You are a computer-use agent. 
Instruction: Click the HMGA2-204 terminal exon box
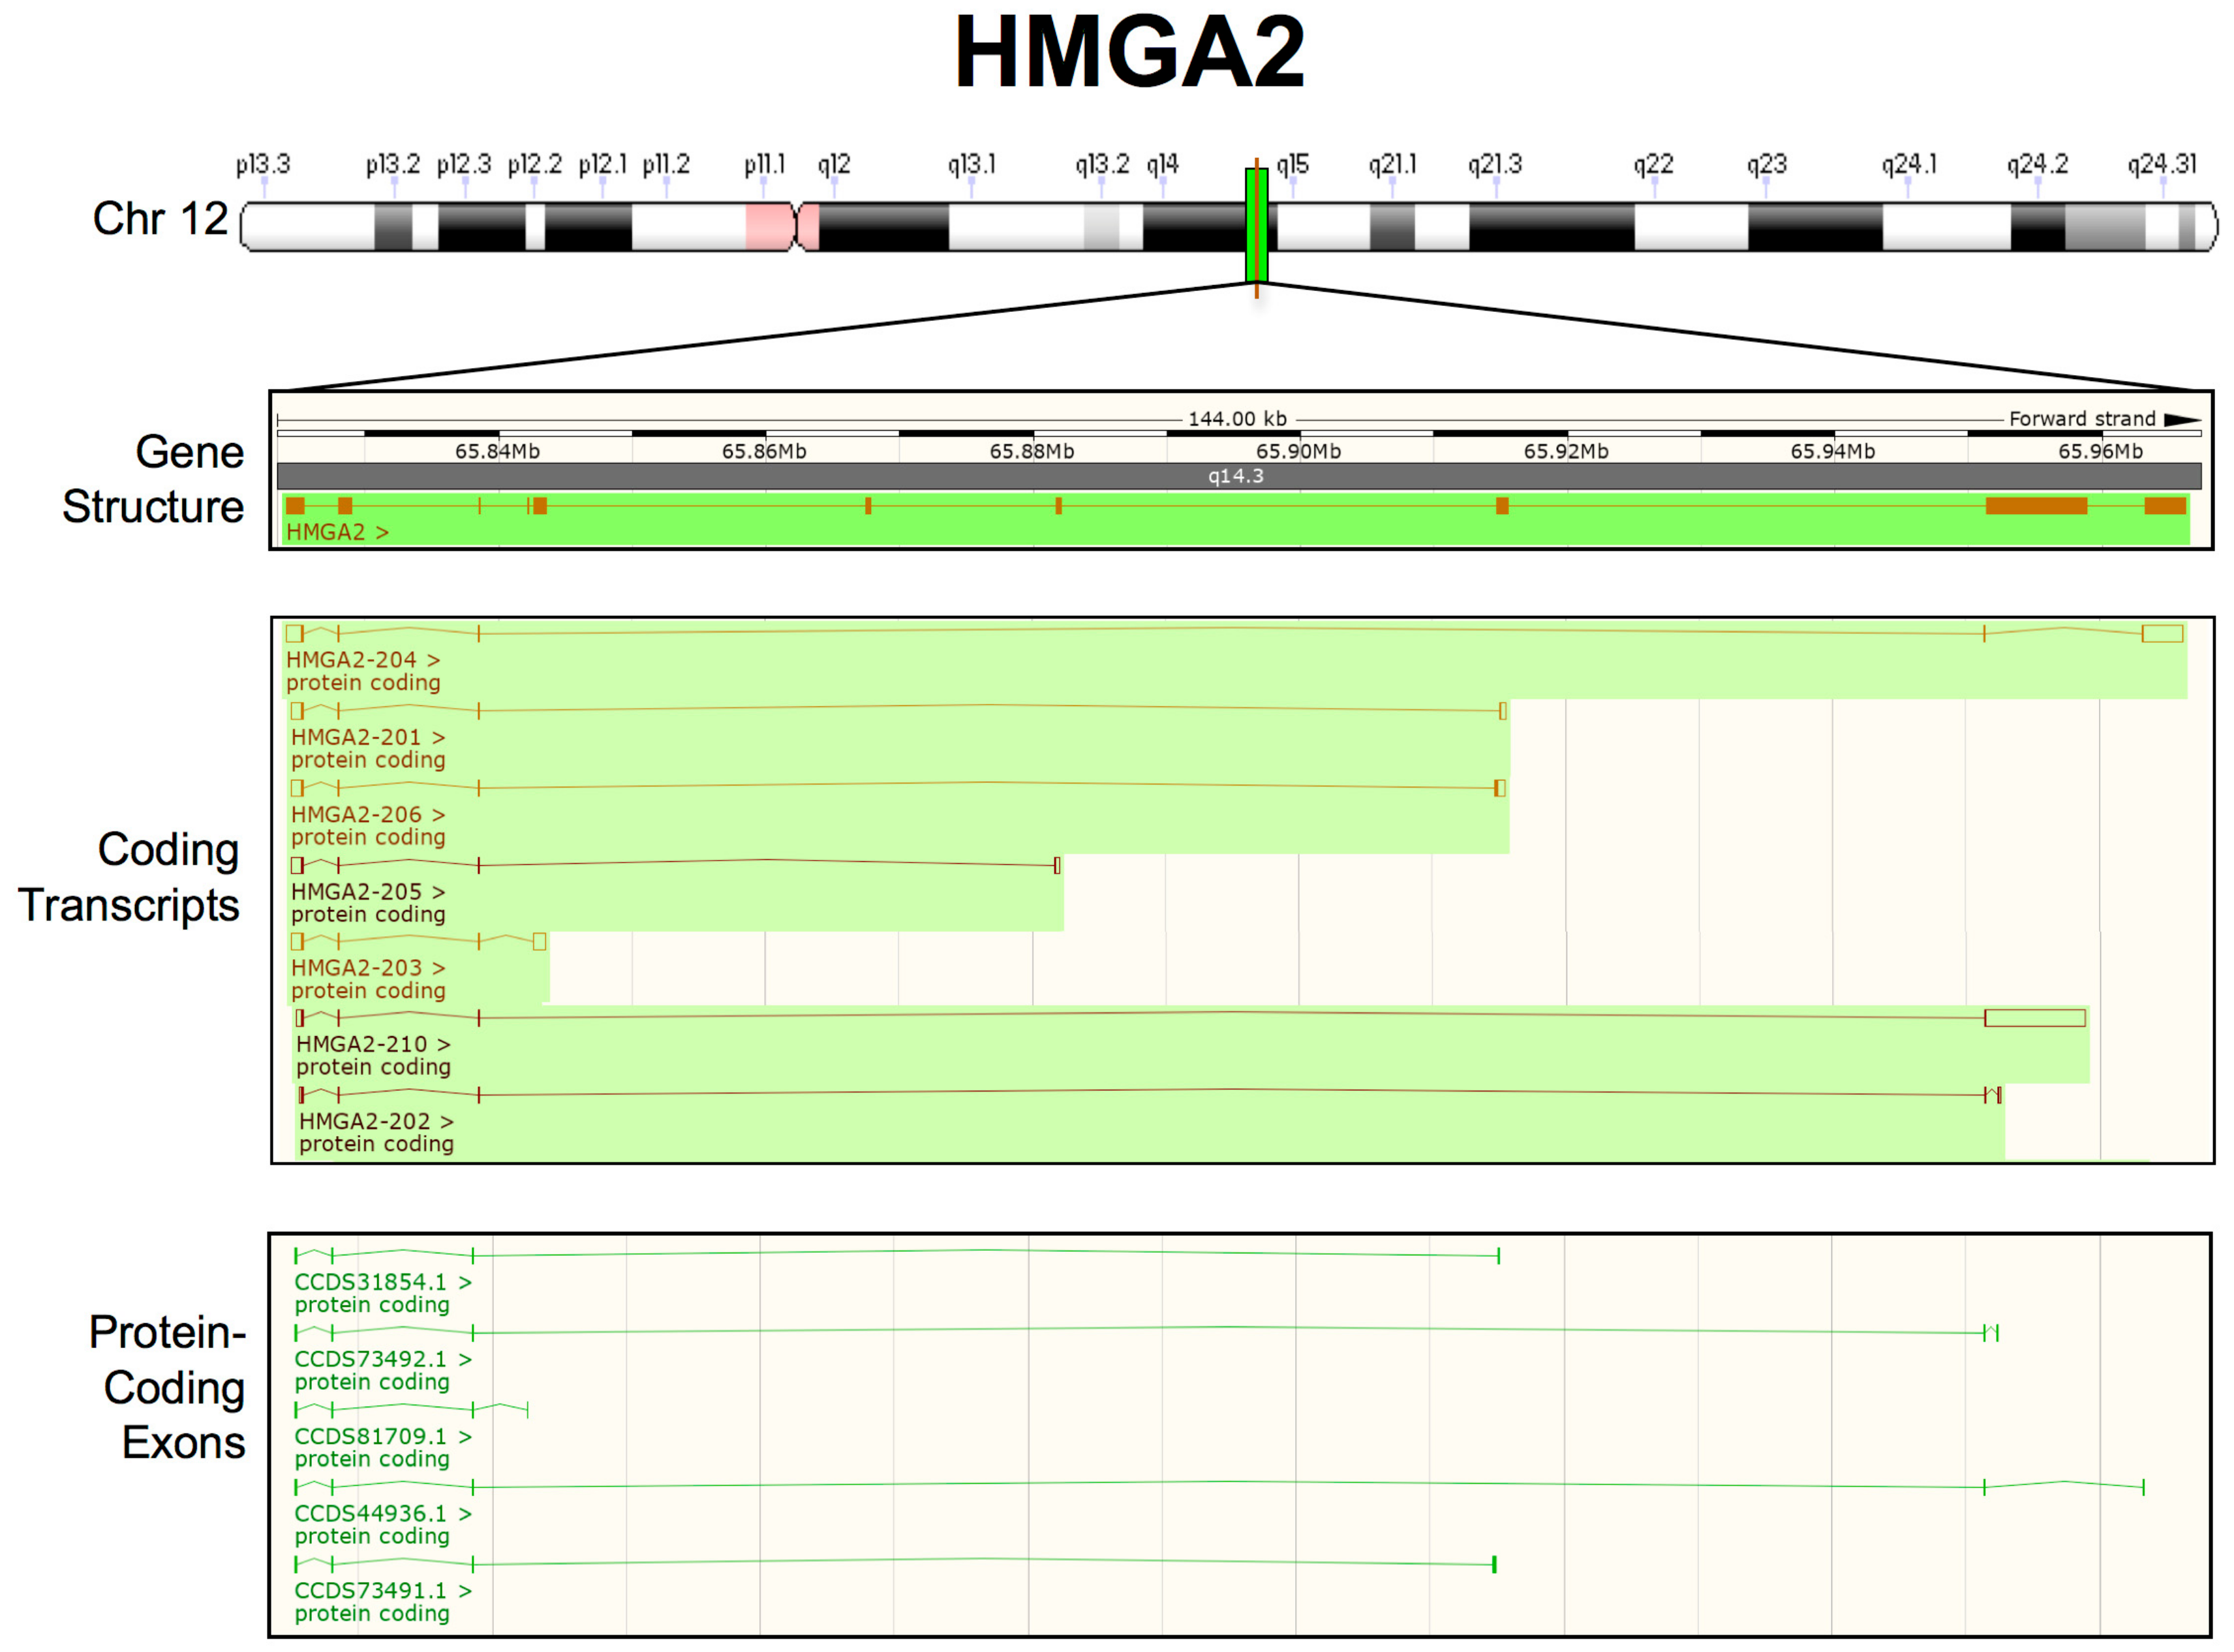point(2162,633)
